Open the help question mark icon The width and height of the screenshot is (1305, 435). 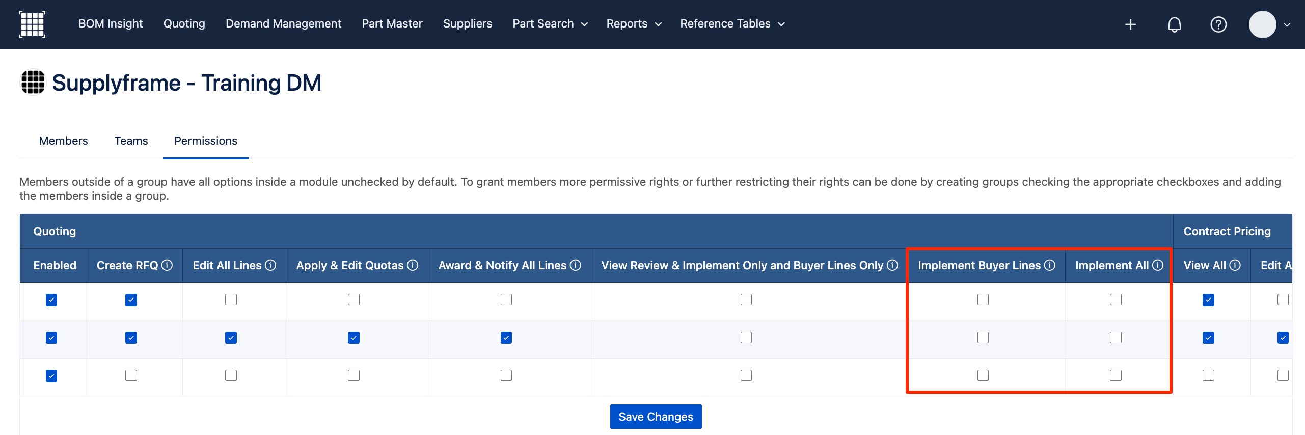(x=1218, y=24)
